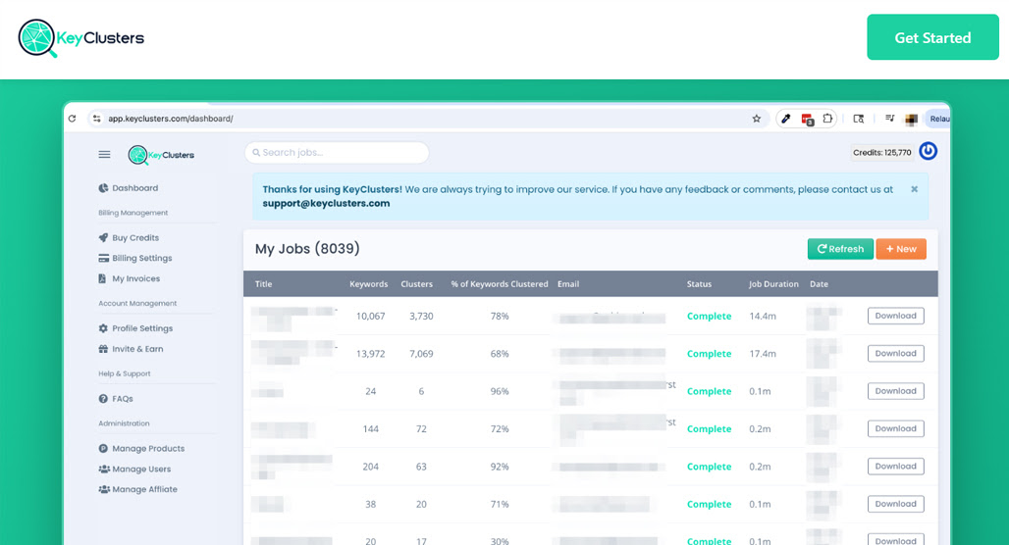The width and height of the screenshot is (1009, 545).
Task: Click the browser reload icon
Action: pos(72,119)
